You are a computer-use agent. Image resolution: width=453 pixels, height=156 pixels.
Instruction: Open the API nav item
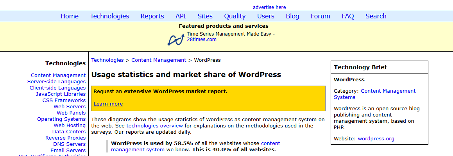181,16
